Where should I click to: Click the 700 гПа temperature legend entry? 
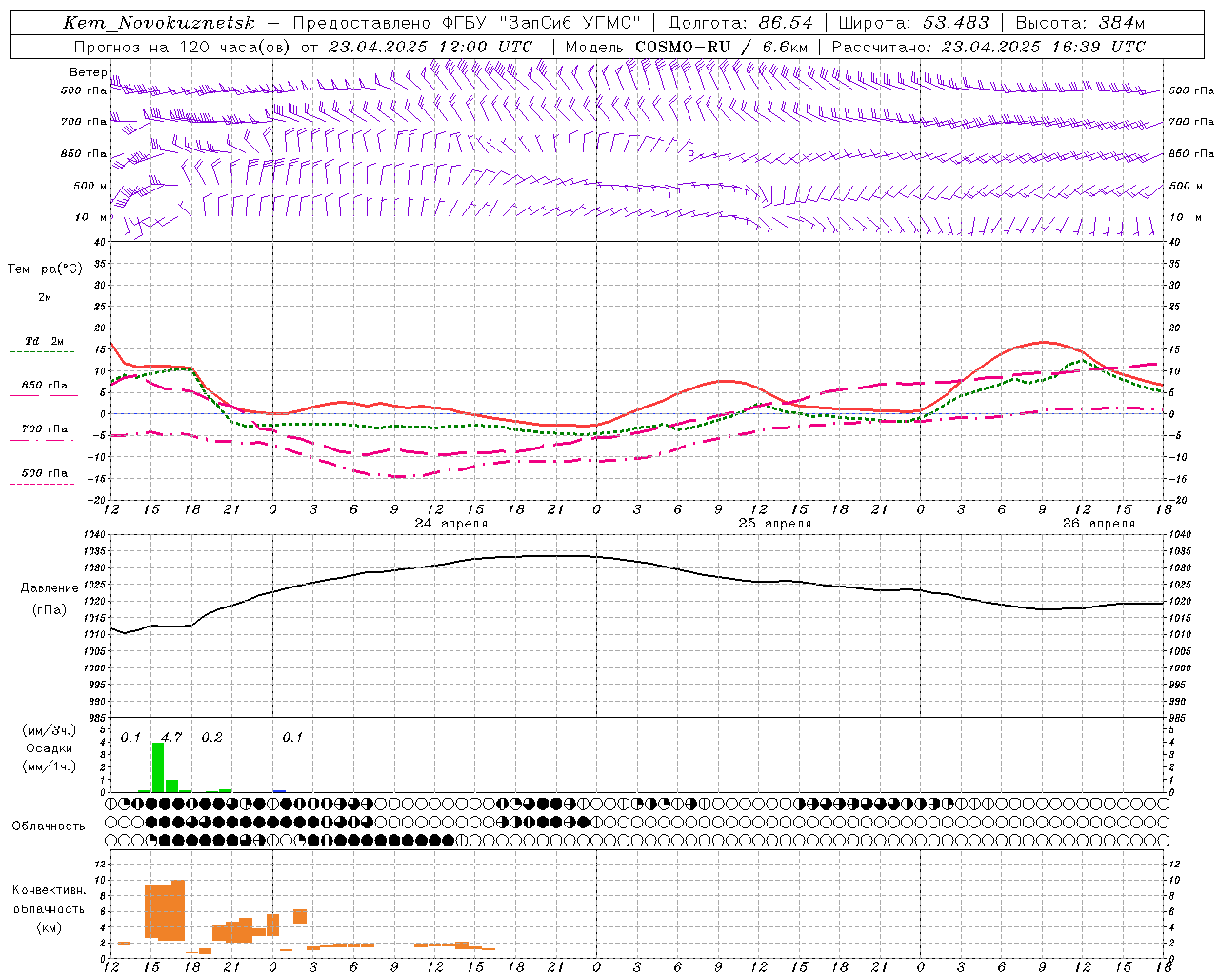pos(44,429)
